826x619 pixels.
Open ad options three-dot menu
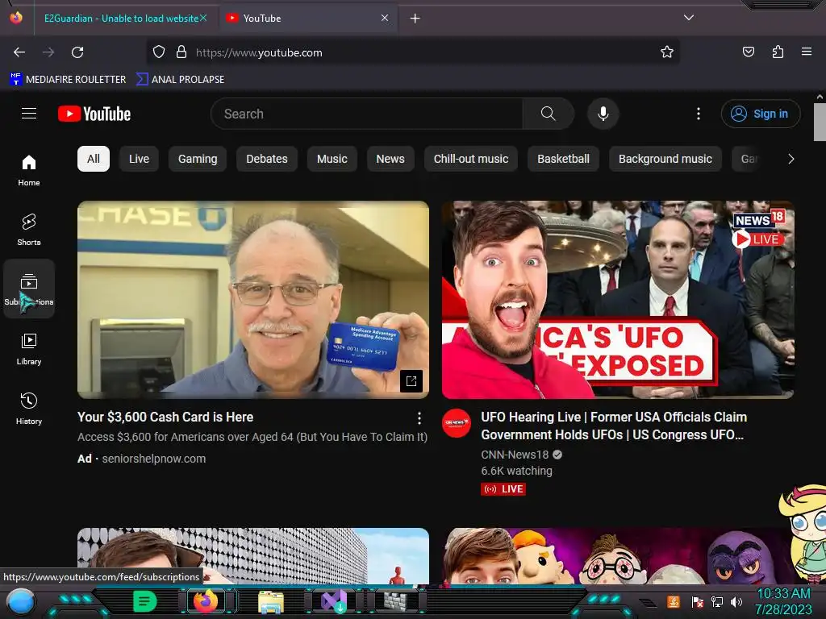click(x=419, y=418)
